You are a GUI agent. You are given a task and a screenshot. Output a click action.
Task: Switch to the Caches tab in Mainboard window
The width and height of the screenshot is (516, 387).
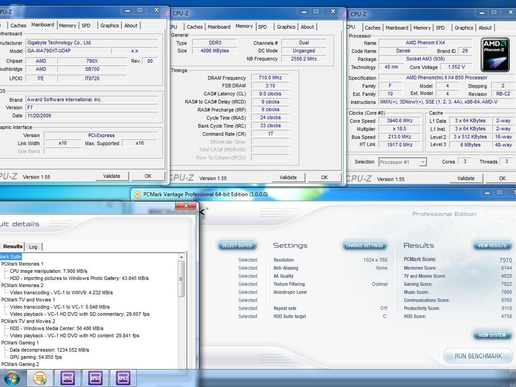pos(18,26)
